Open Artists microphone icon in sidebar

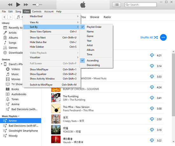click(5, 33)
